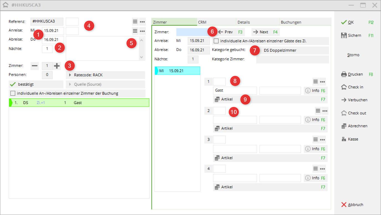The height and width of the screenshot is (215, 381).
Task: Open the Kategorie gebucht DS Doppelzimmer field
Action: point(292,50)
